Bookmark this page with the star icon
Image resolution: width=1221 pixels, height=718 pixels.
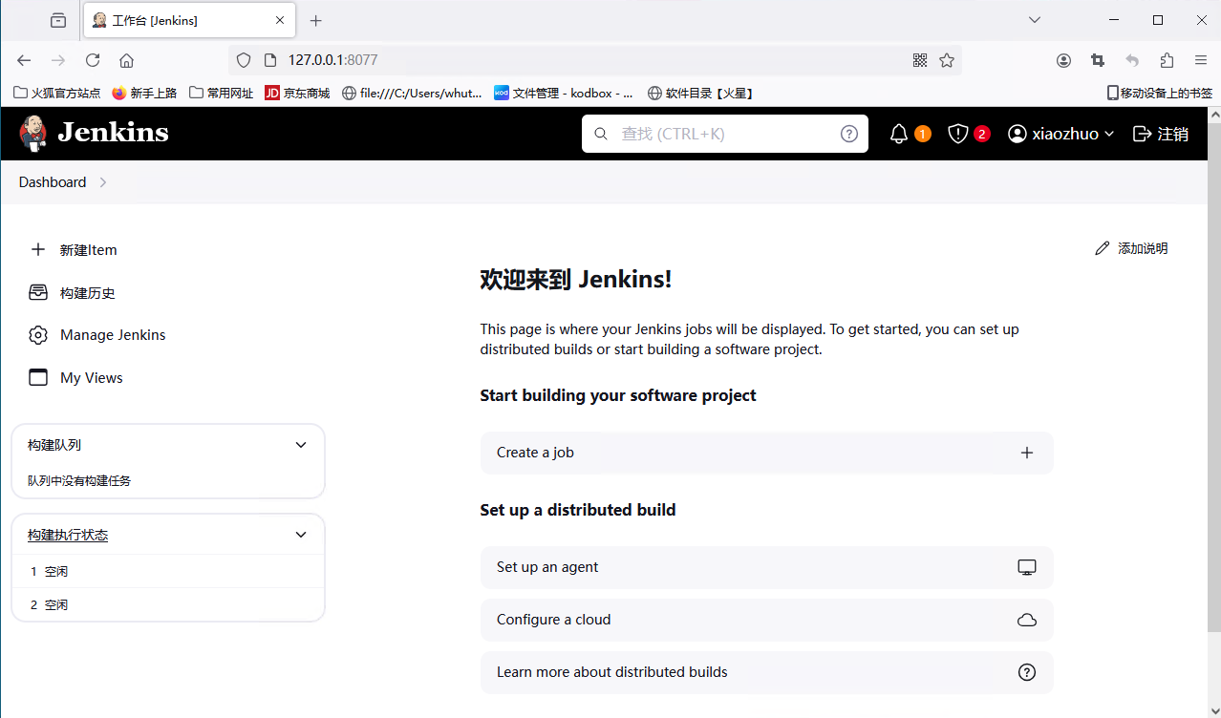click(x=947, y=60)
